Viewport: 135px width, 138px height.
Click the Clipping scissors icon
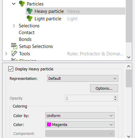tap(14, 59)
